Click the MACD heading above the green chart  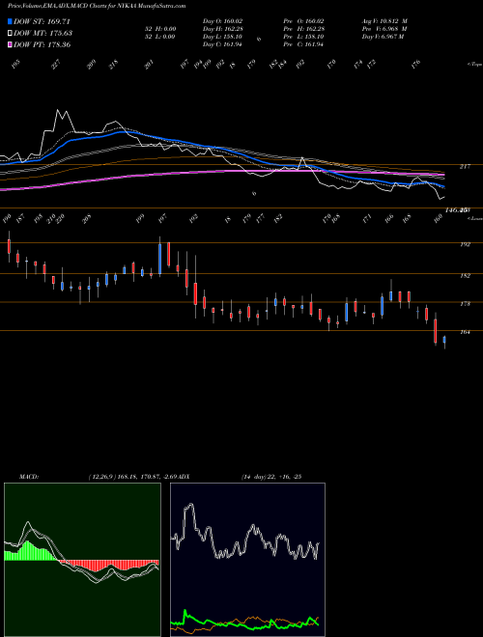(x=29, y=476)
